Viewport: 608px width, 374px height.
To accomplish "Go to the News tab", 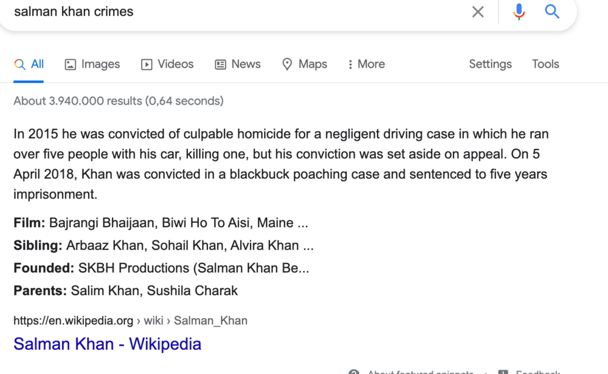I will [238, 64].
